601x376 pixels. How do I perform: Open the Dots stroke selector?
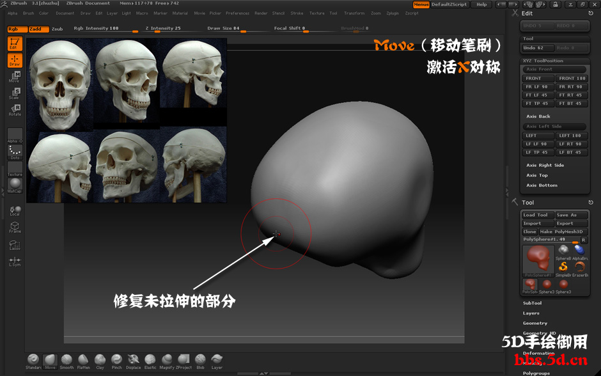15,152
